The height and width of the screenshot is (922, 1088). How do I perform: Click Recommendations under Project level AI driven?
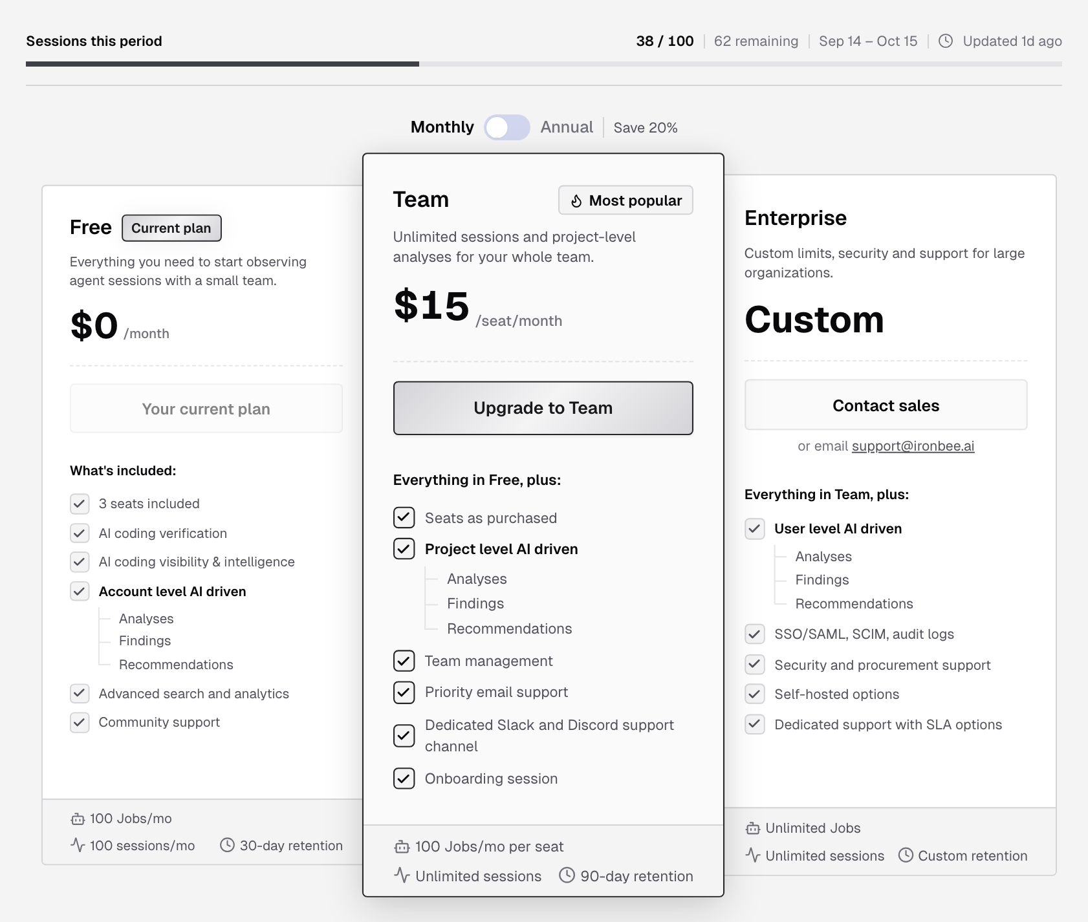[x=510, y=628]
